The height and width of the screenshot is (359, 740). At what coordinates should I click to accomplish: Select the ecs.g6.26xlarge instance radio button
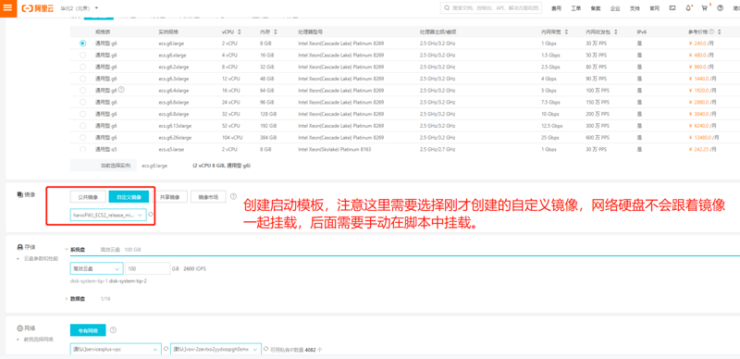pyautogui.click(x=83, y=138)
